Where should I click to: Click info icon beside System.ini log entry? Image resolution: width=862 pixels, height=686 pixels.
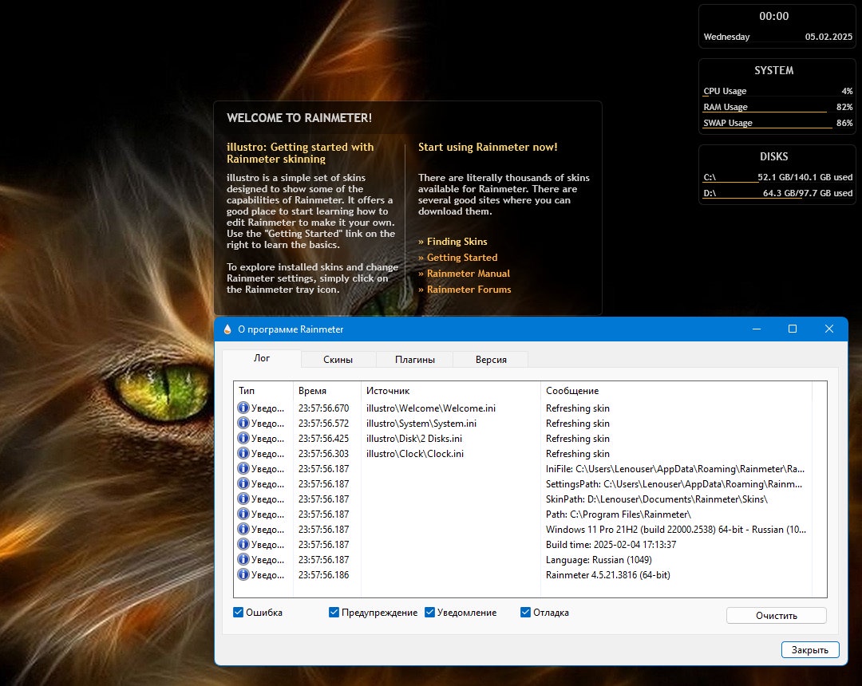243,424
